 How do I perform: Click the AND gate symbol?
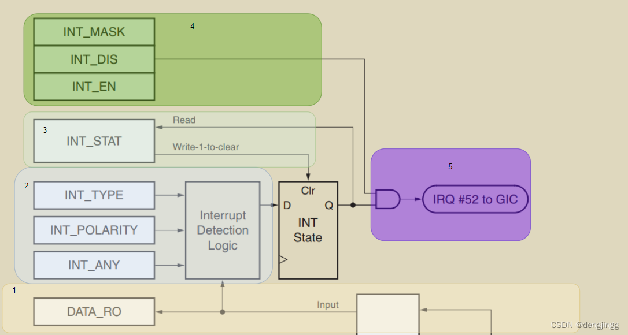click(x=386, y=199)
